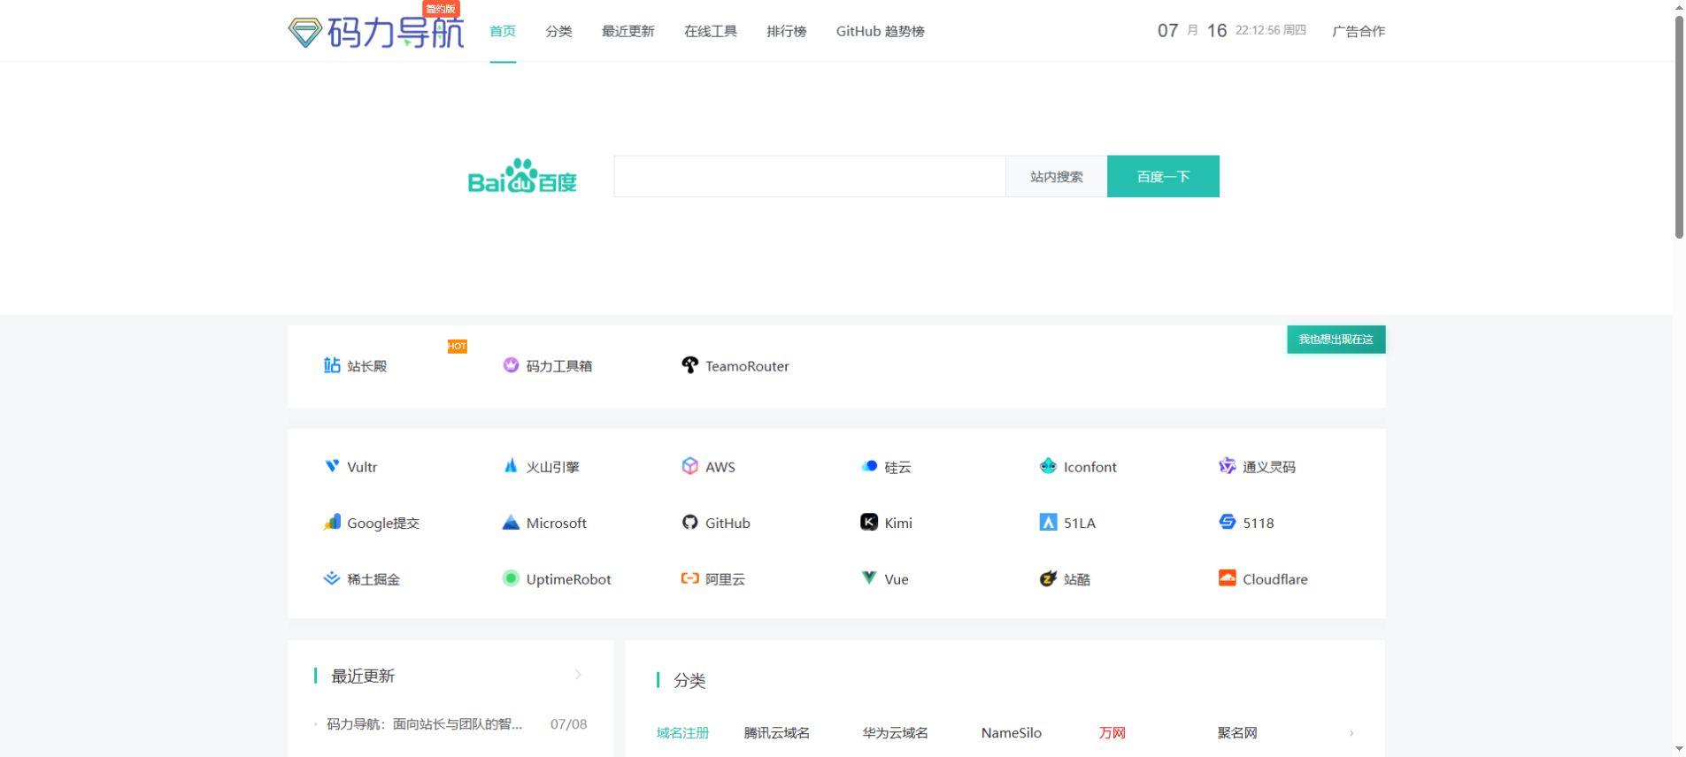Open article 码力导航：面向站长与团队的智...

425,724
